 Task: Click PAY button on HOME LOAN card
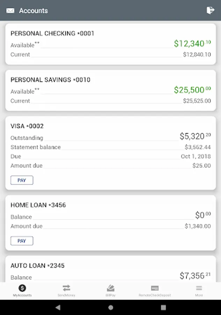point(22,241)
